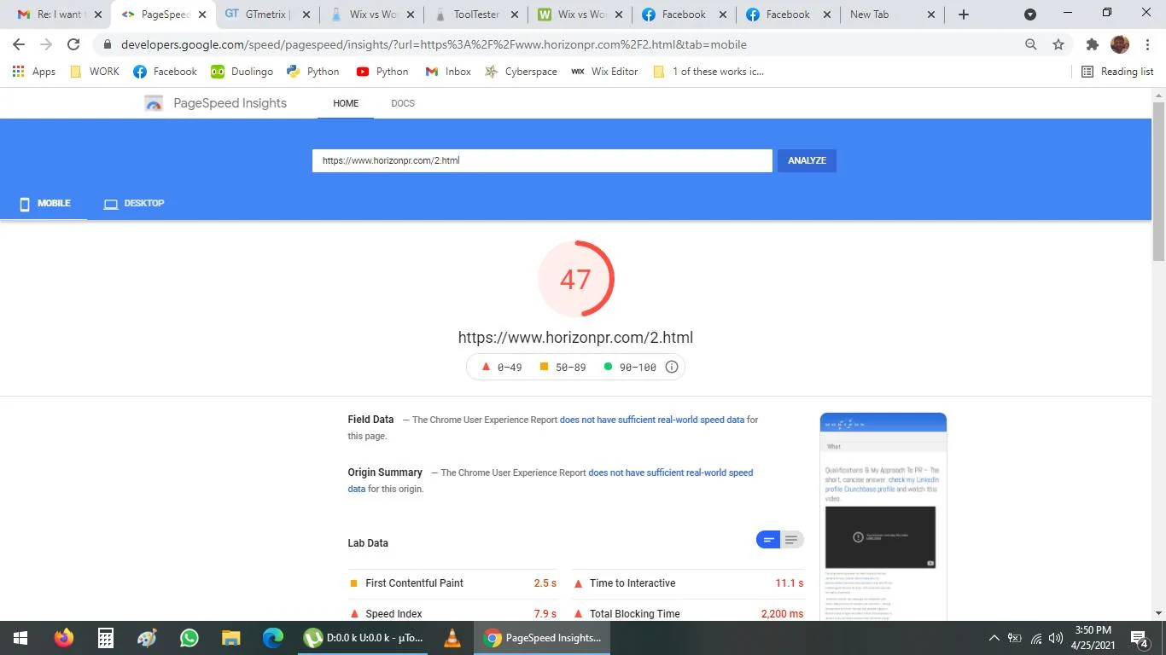Open the Duolingo bookmark
1166x655 pixels.
tap(242, 72)
